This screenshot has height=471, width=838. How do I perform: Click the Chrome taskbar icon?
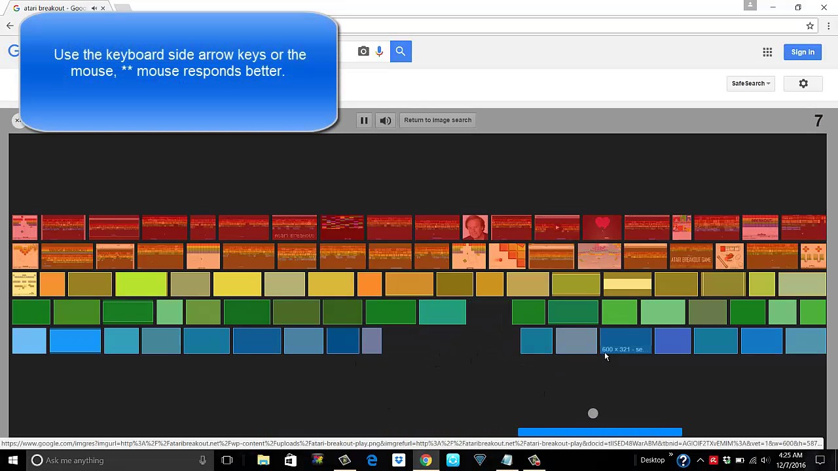coord(426,461)
